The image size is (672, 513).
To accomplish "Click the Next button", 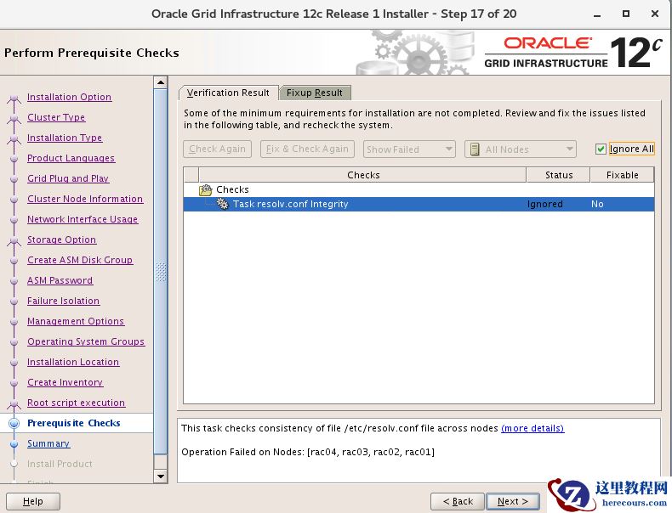I will point(513,501).
